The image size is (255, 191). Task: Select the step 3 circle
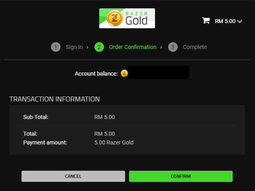click(x=173, y=47)
